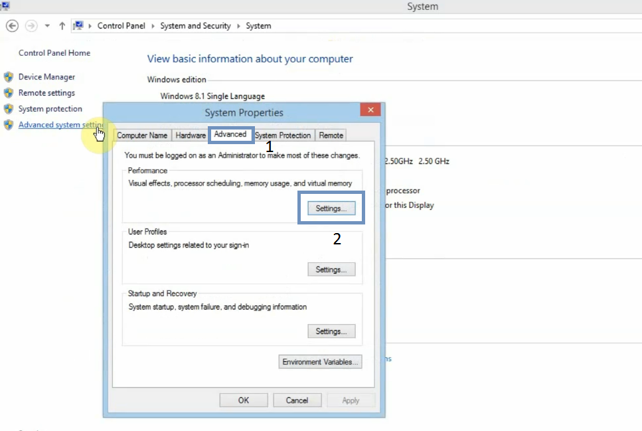Open the Remote settings link
The image size is (642, 431).
click(x=46, y=93)
